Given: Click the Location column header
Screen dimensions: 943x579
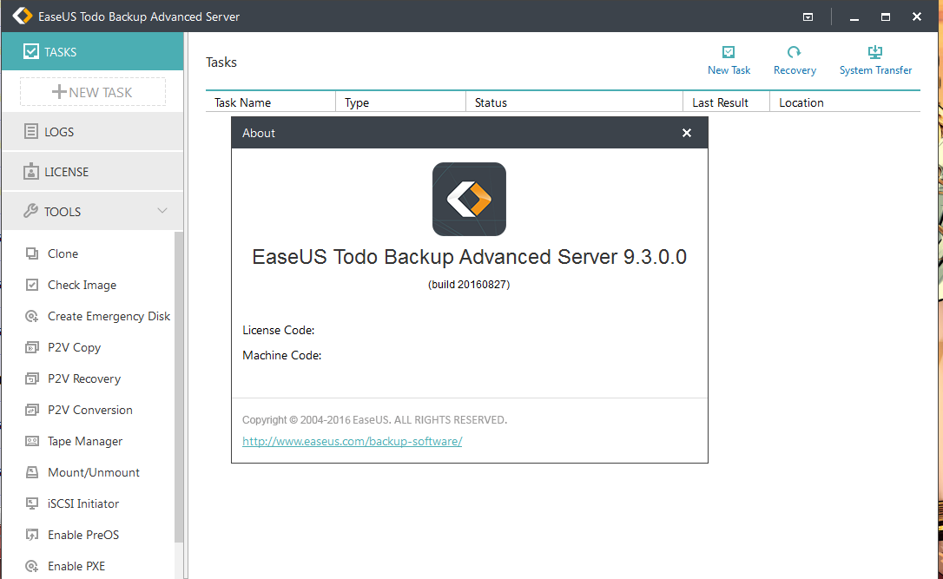Looking at the screenshot, I should click(845, 102).
